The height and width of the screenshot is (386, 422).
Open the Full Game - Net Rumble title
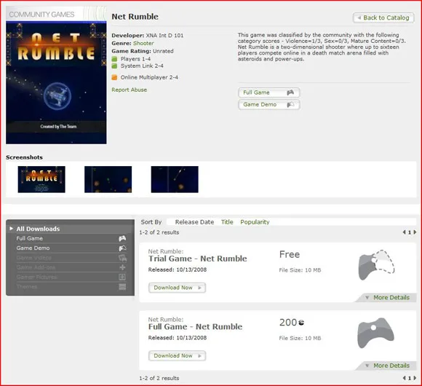click(x=195, y=327)
